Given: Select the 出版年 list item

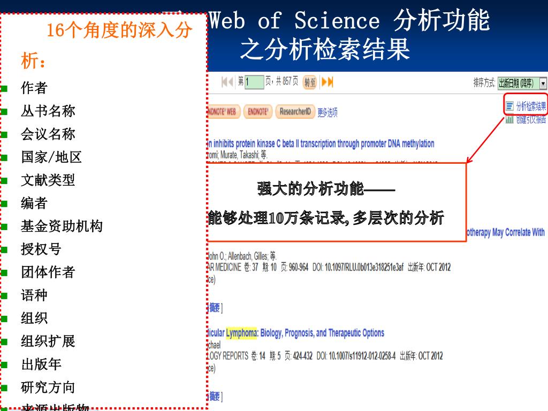Looking at the screenshot, I should (41, 364).
